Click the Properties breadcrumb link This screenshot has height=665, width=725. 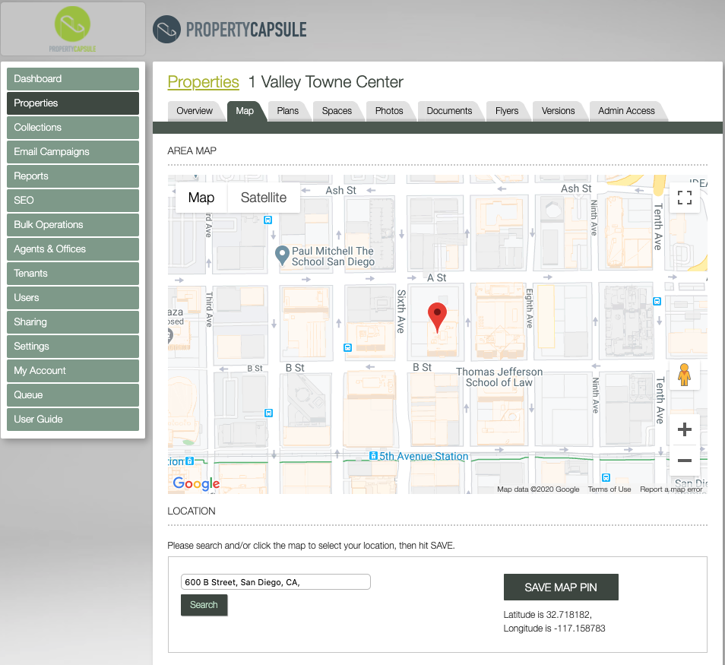click(x=203, y=82)
